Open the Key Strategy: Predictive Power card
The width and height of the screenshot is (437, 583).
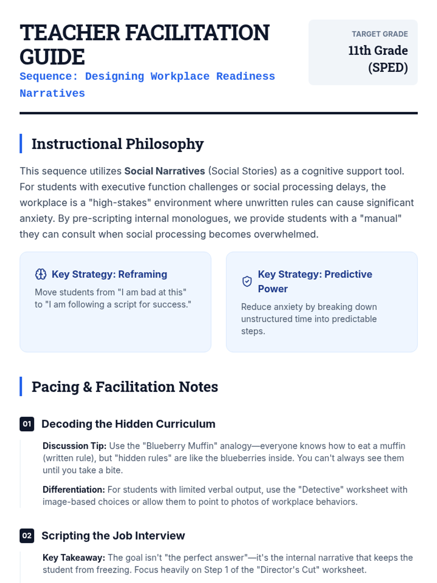[322, 302]
